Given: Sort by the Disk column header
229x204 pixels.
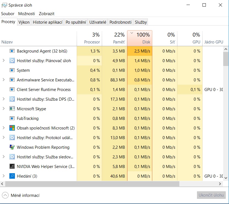Looking at the screenshot, I should [140, 38].
